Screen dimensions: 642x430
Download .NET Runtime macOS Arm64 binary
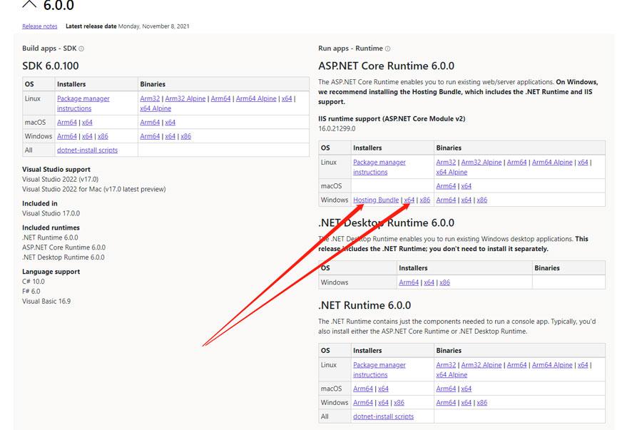[x=446, y=389]
